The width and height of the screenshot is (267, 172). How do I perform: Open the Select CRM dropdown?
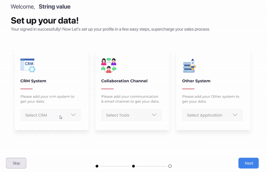click(51, 115)
